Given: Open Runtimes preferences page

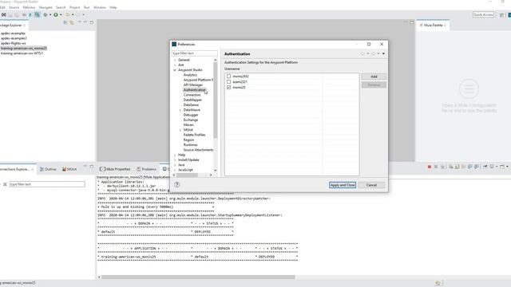Looking at the screenshot, I should (190, 145).
